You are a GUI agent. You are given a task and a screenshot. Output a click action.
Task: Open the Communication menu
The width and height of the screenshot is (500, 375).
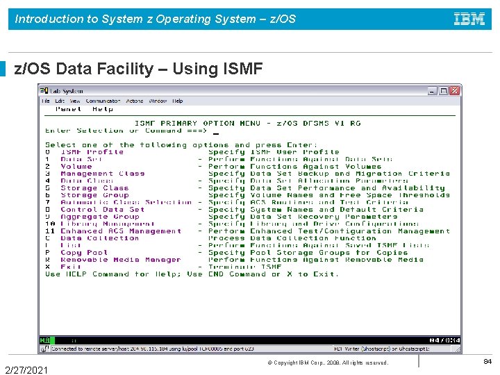(103, 101)
